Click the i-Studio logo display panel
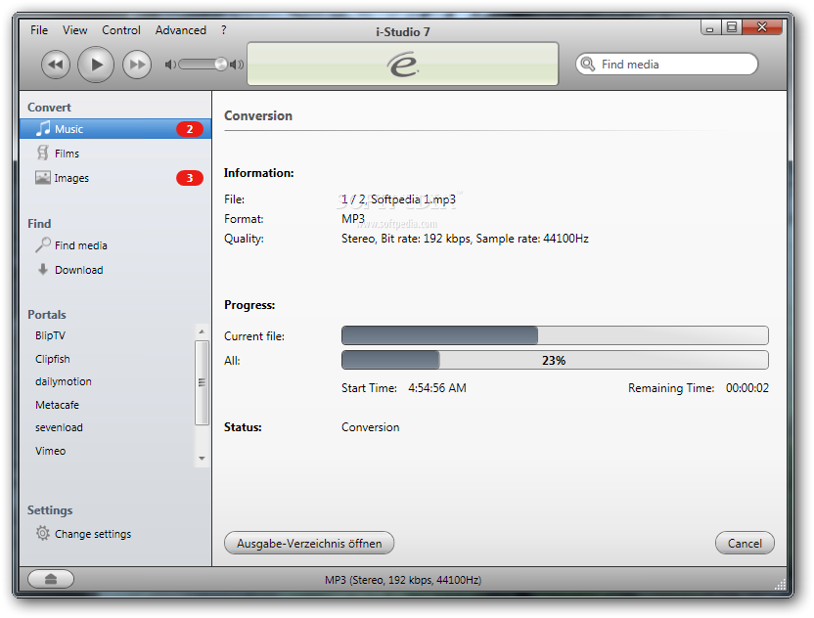 (x=403, y=64)
